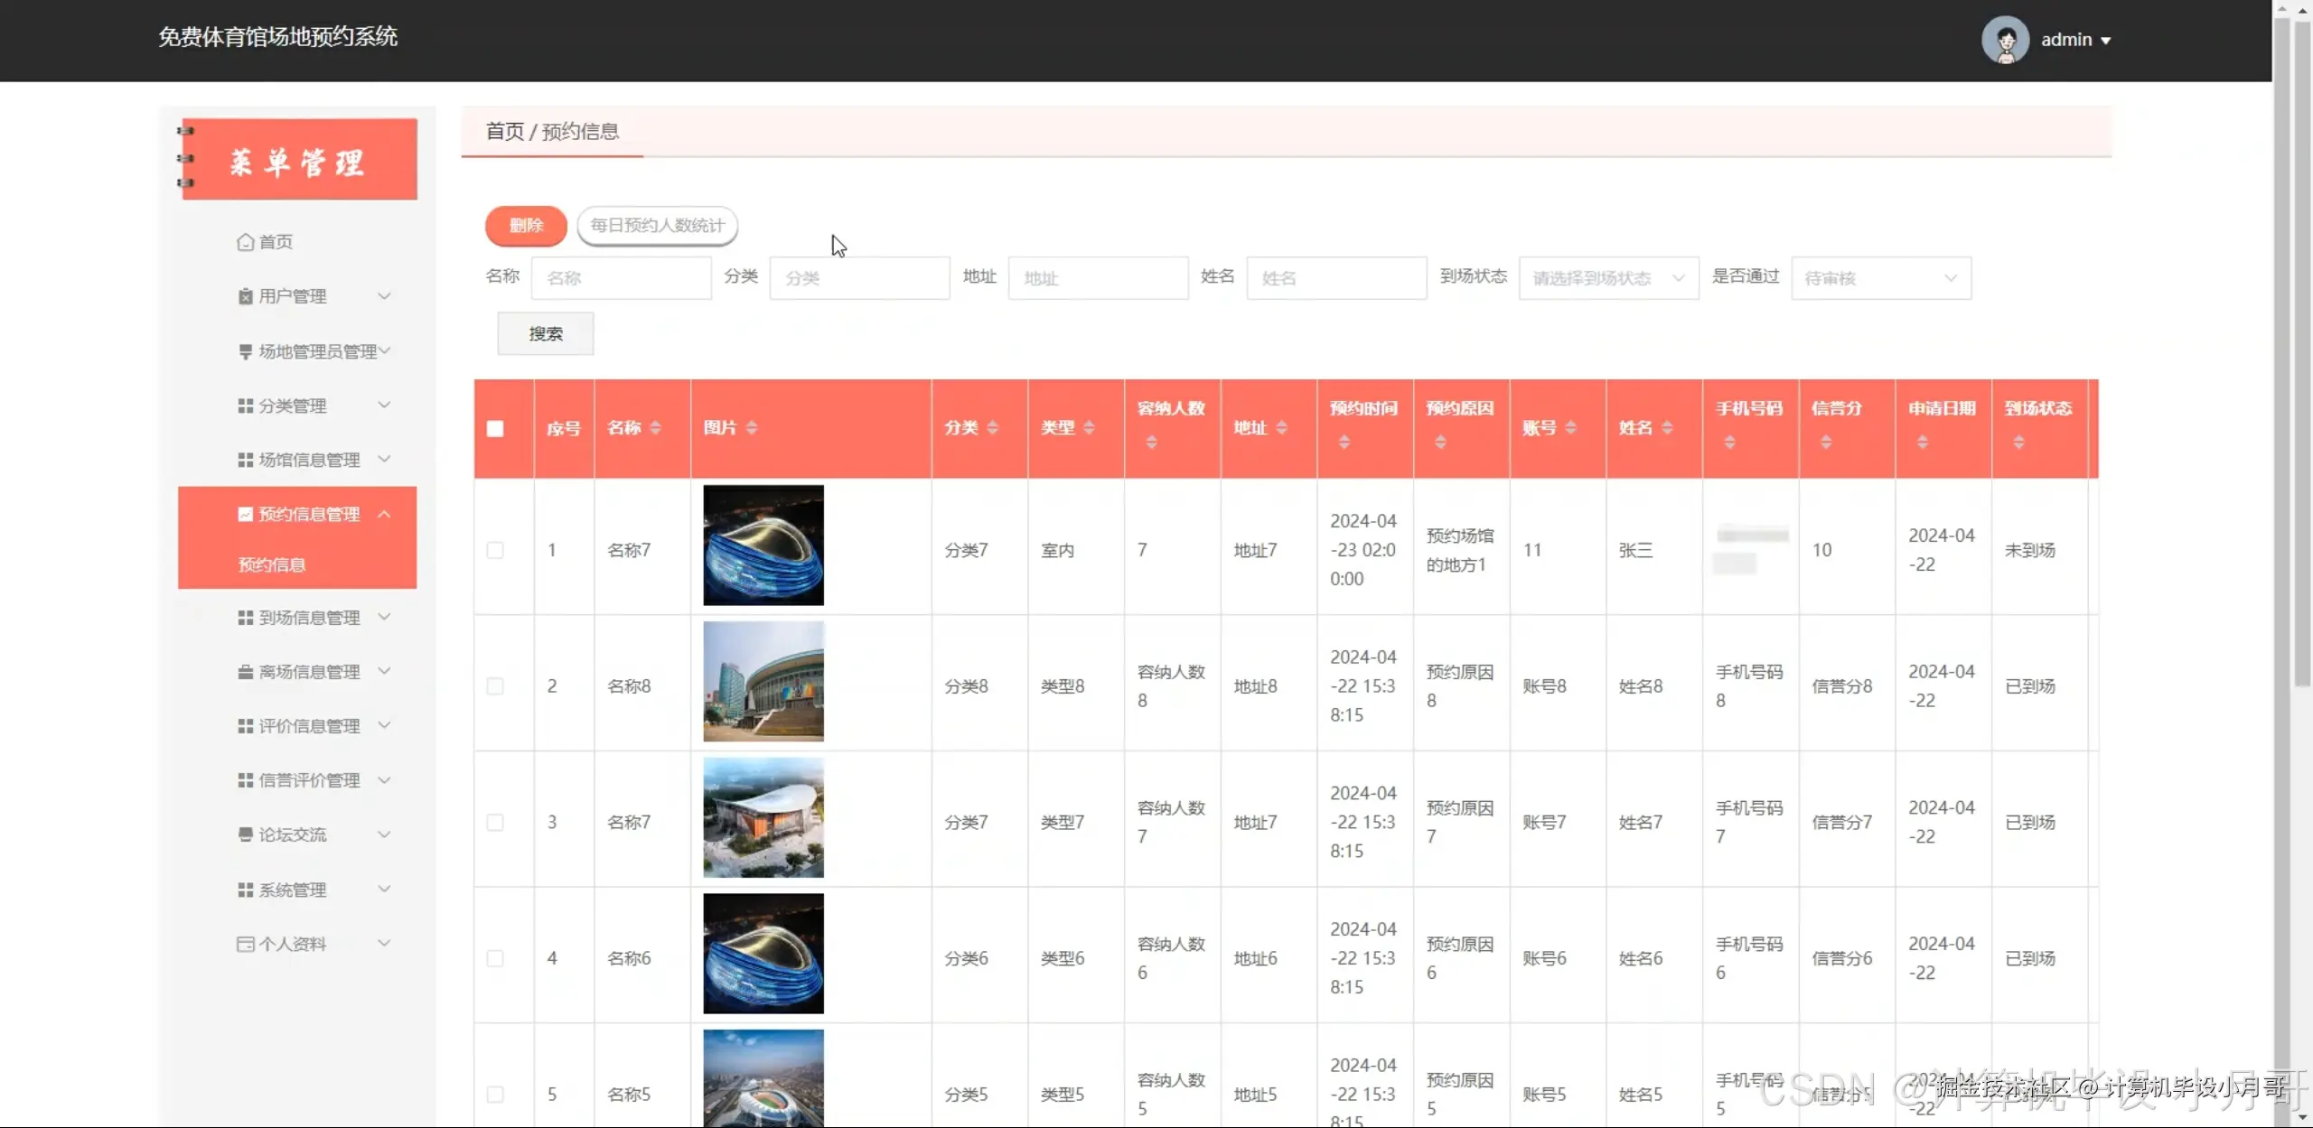Open the 到场状态 dropdown selector

1608,278
